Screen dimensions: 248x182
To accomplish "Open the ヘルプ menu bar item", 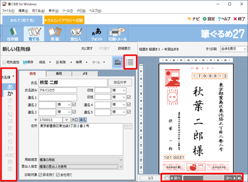I will [x=95, y=11].
